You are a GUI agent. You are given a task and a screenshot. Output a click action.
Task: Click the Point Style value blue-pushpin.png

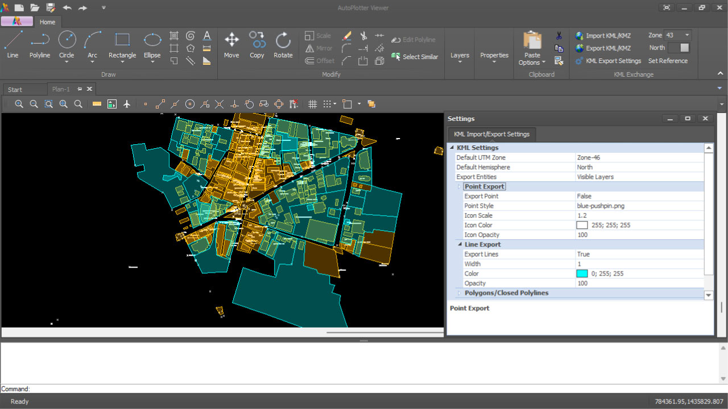click(600, 206)
